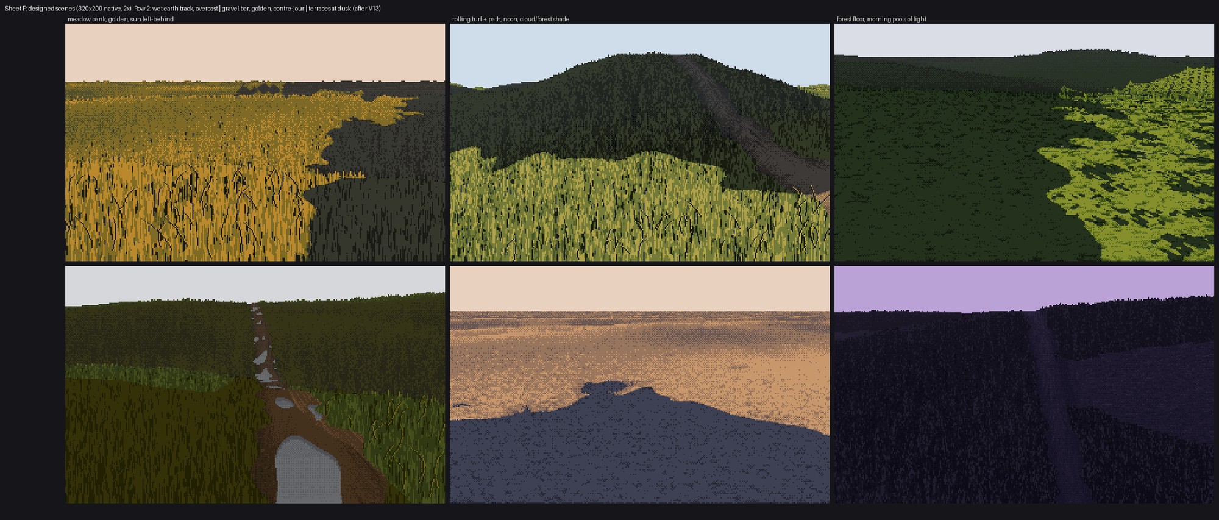Click the 'rolling turf + path, noon, cloud/forest shade' caption
This screenshot has height=520, width=1219.
[511, 20]
